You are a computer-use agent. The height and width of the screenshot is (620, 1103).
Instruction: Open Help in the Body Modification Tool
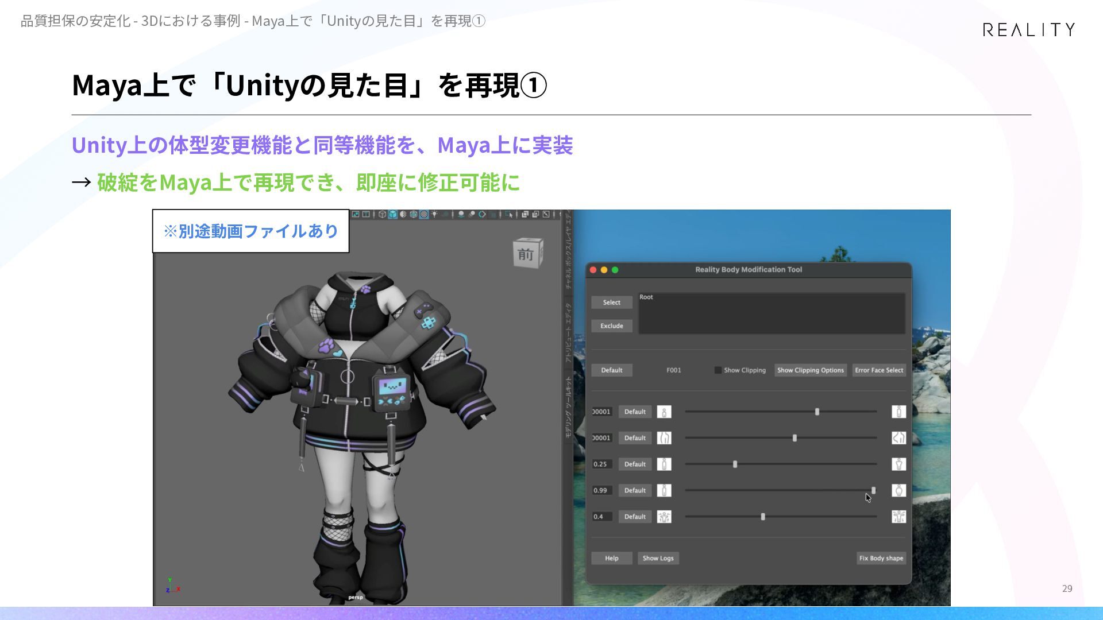(x=612, y=559)
